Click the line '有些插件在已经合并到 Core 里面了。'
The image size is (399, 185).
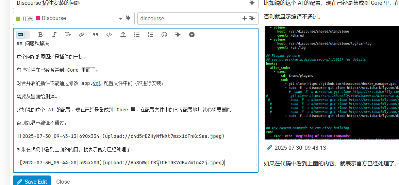pyautogui.click(x=57, y=70)
